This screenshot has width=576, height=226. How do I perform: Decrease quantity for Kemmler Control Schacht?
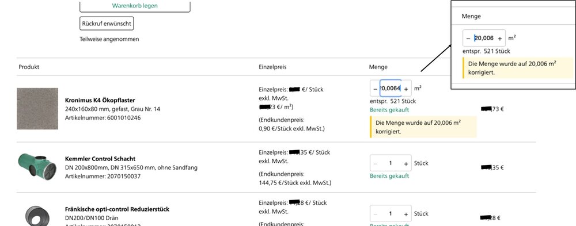click(x=375, y=163)
